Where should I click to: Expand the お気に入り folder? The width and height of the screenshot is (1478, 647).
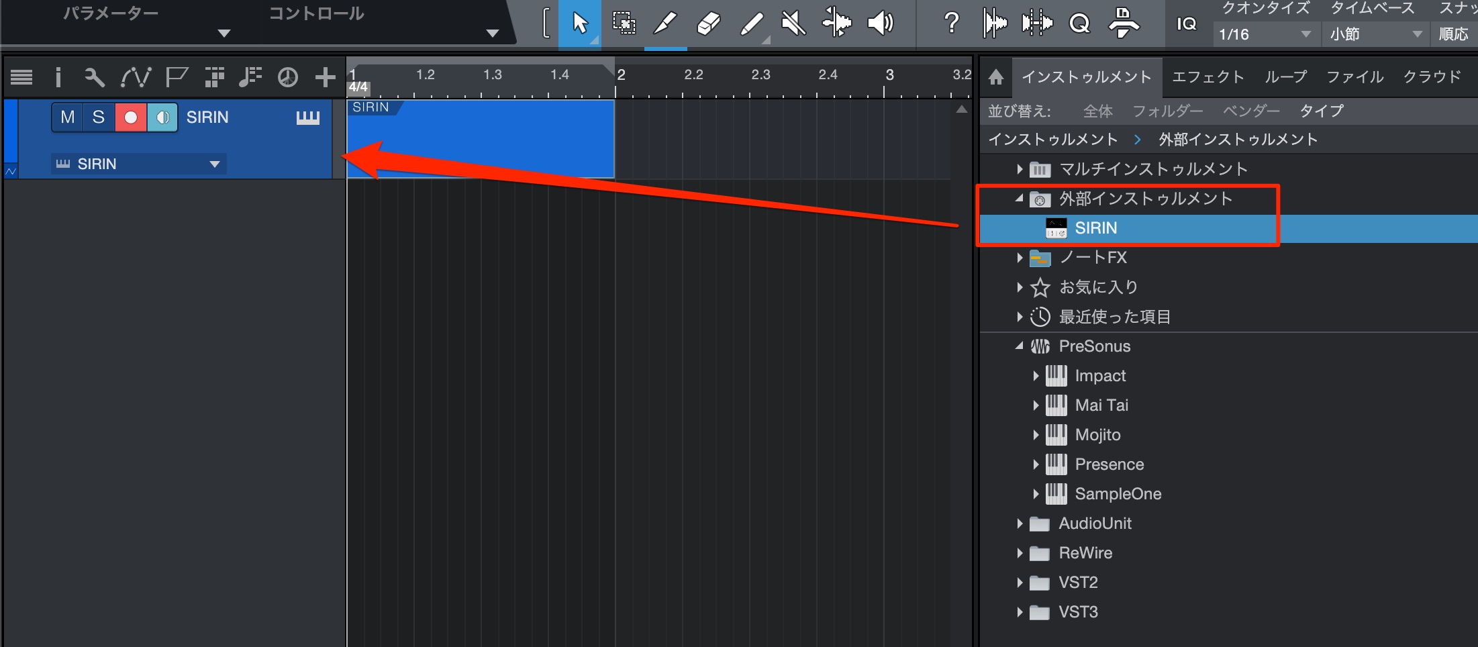point(1020,287)
